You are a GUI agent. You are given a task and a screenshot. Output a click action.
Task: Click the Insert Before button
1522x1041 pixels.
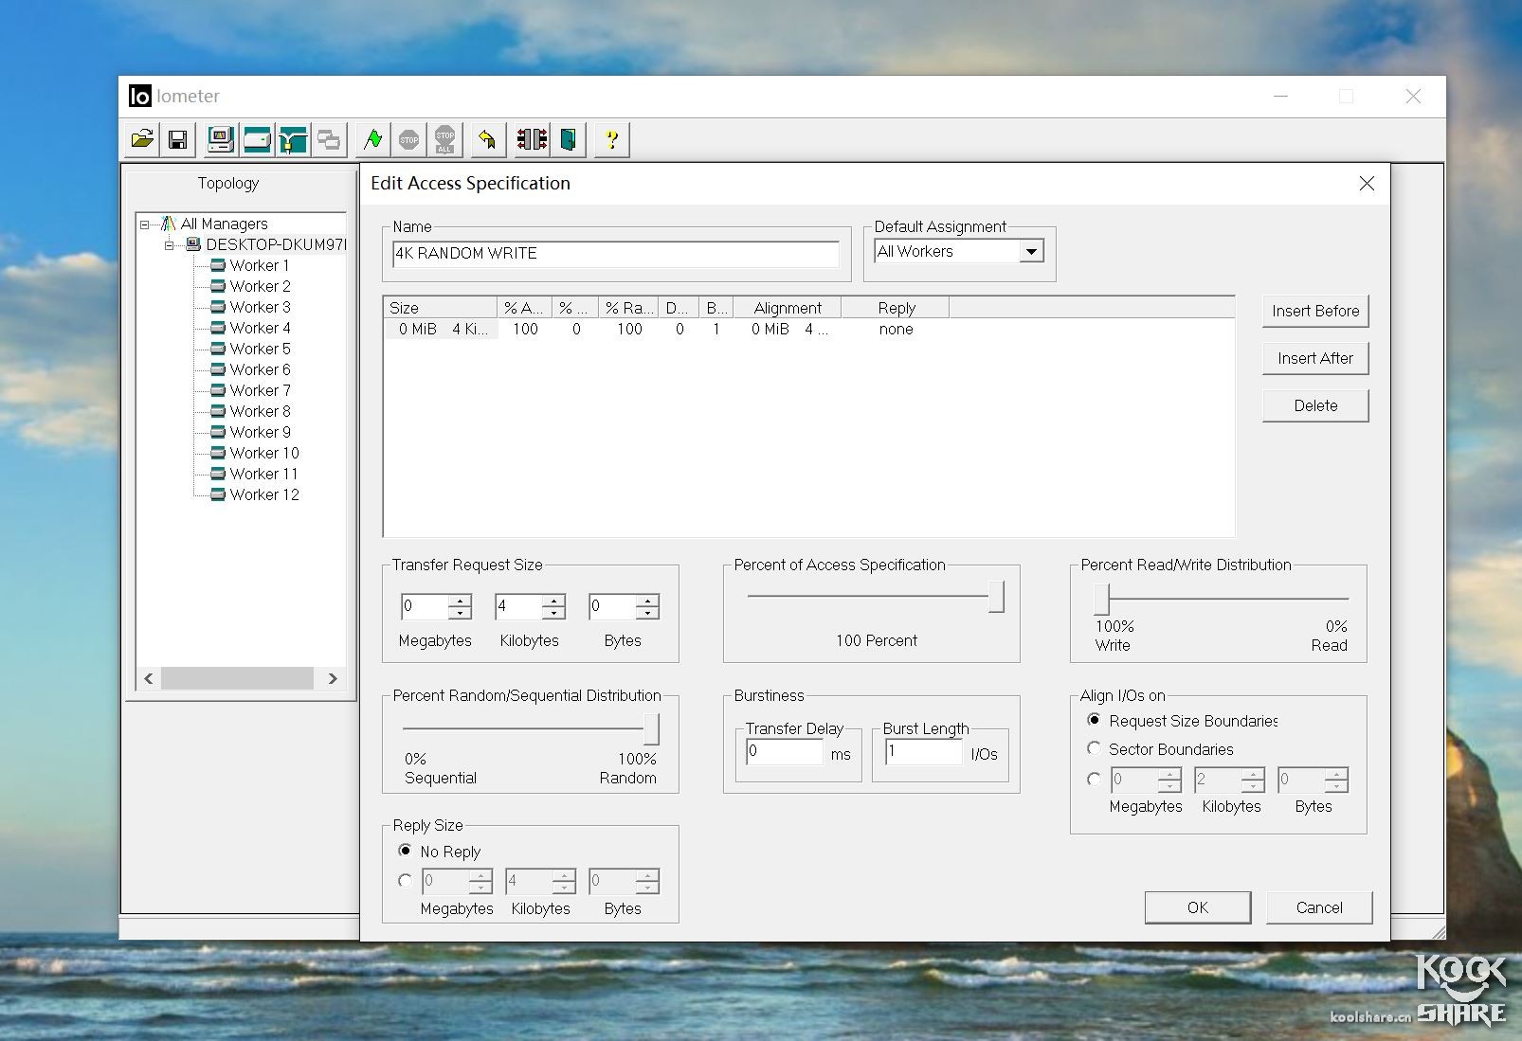coord(1314,311)
